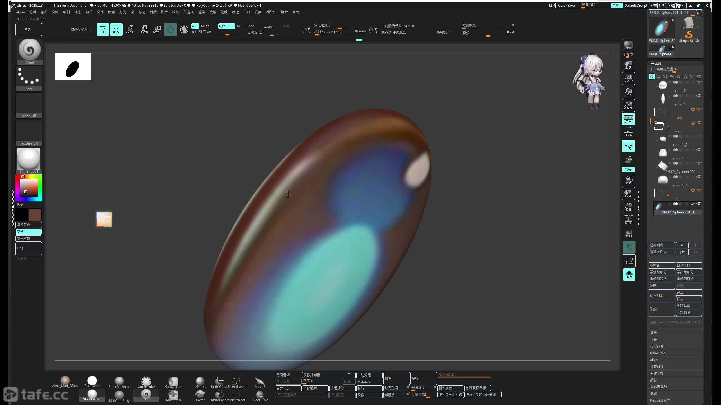Toggle visibility eye of robot2 subtool
The image size is (721, 405).
coord(699,82)
